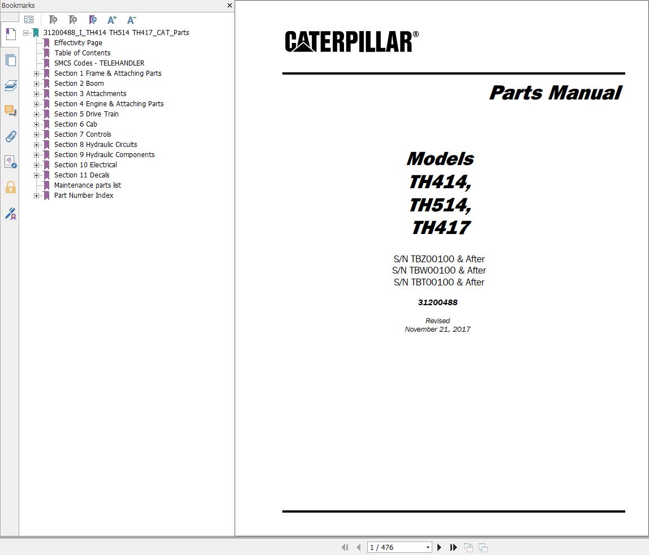Decrease bookmark text size
Screen dimensions: 649x555
[x=131, y=20]
